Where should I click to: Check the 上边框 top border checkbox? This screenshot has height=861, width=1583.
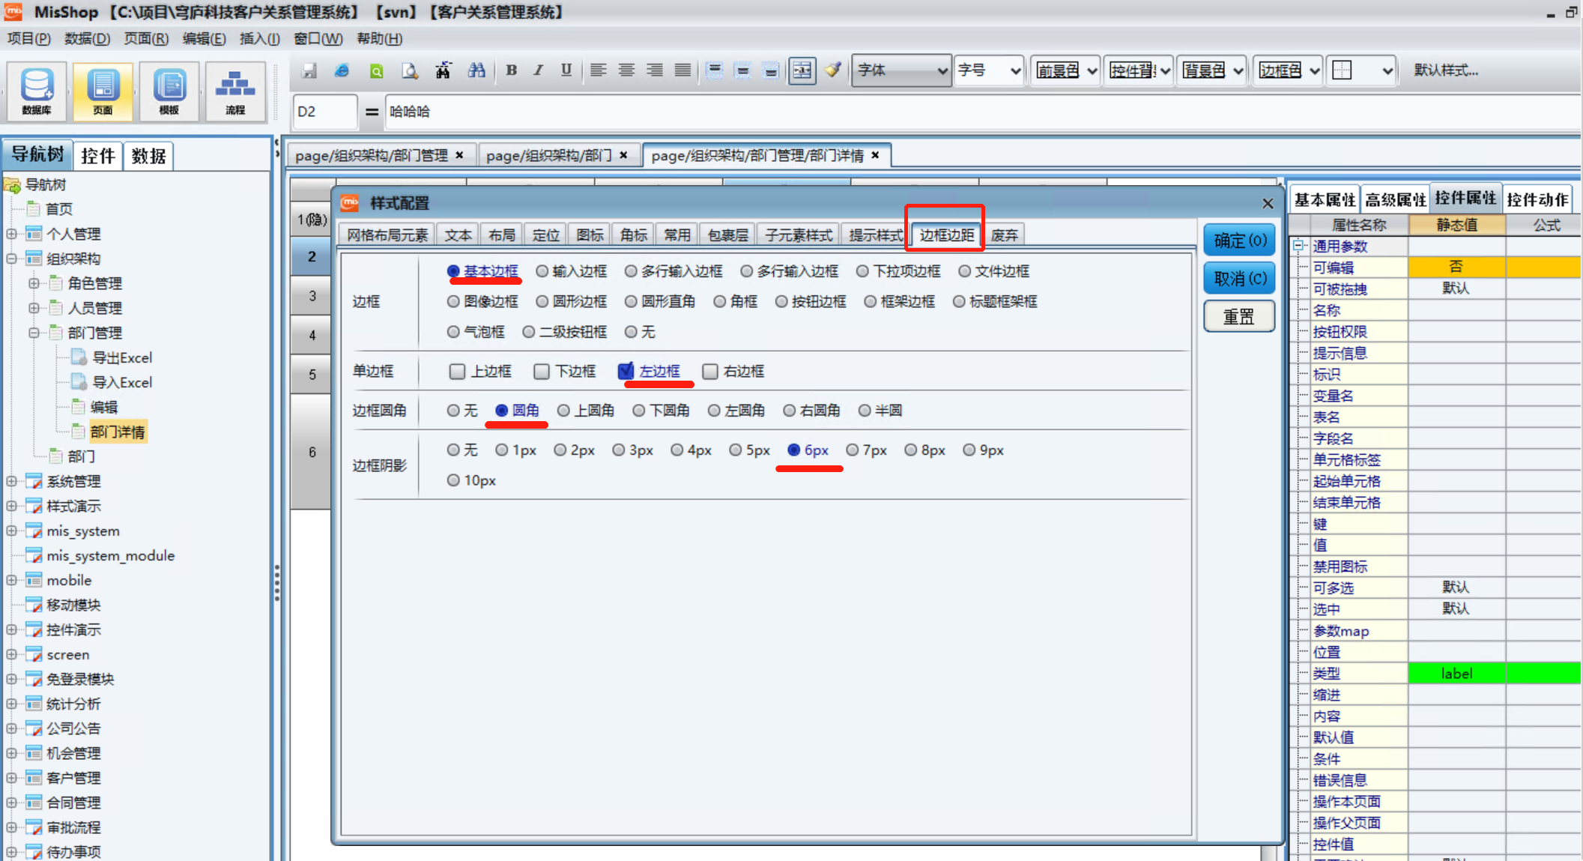457,371
